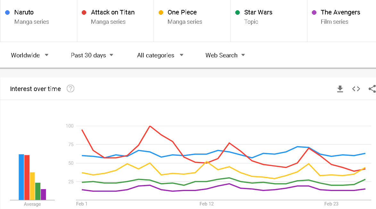Image resolution: width=376 pixels, height=209 pixels.
Task: Edit the Star Wars topic term
Action: 258,13
